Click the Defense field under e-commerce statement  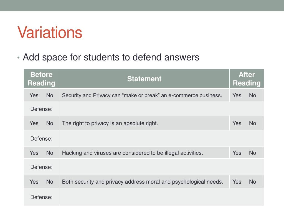161,109
